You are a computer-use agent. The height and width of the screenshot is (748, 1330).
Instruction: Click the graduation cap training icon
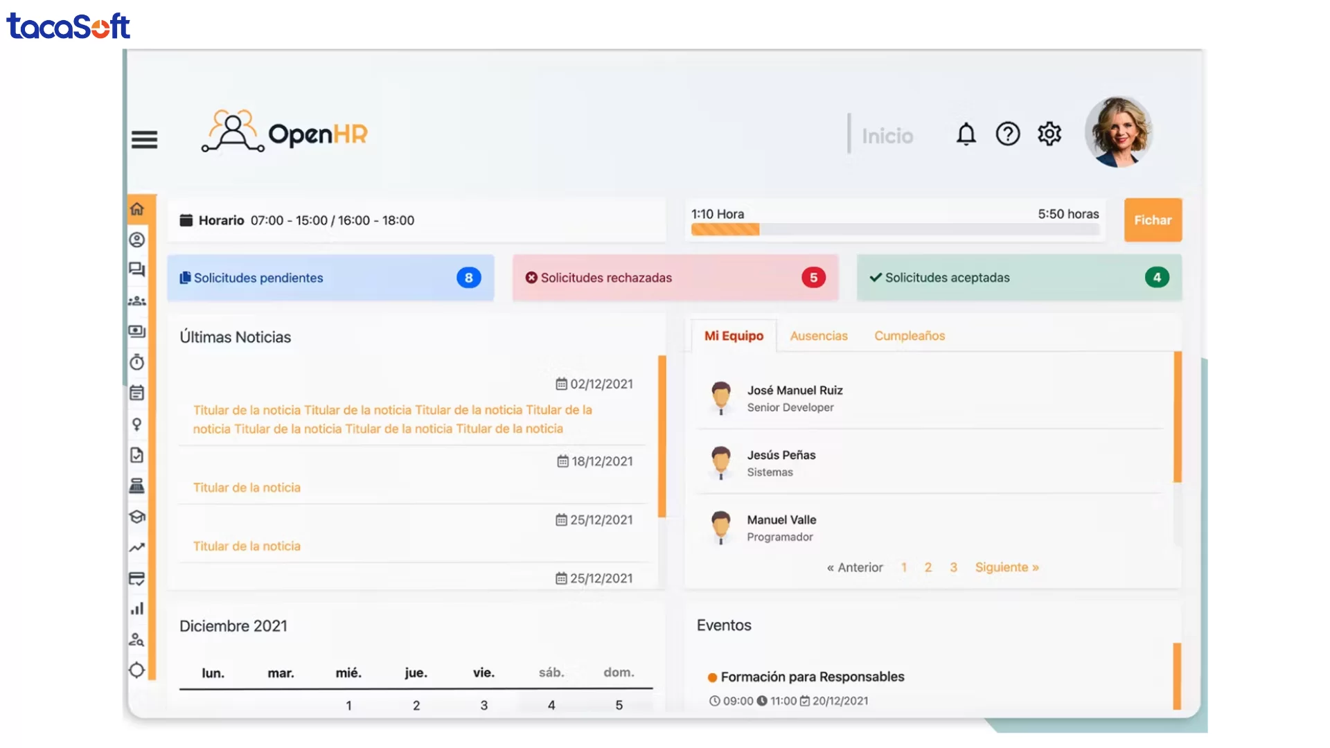point(137,517)
